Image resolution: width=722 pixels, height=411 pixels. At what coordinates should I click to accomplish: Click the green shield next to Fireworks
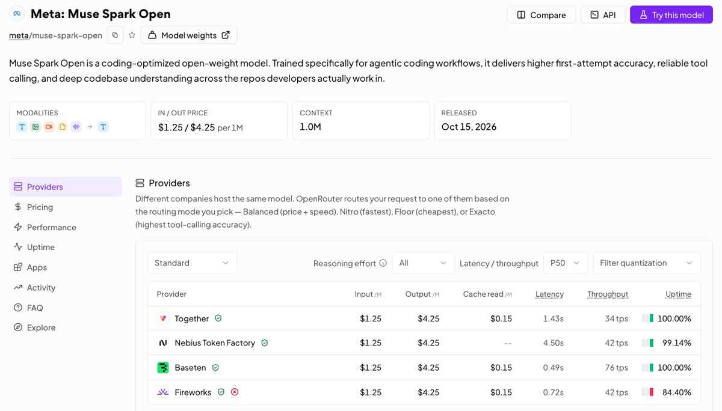(221, 392)
